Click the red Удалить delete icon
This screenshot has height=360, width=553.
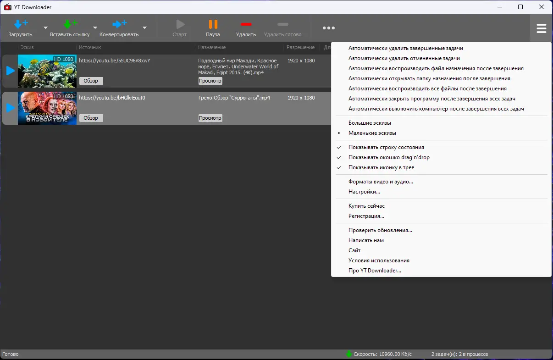click(246, 24)
